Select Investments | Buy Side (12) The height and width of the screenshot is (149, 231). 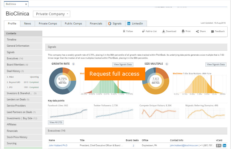pyautogui.click(x=23, y=118)
